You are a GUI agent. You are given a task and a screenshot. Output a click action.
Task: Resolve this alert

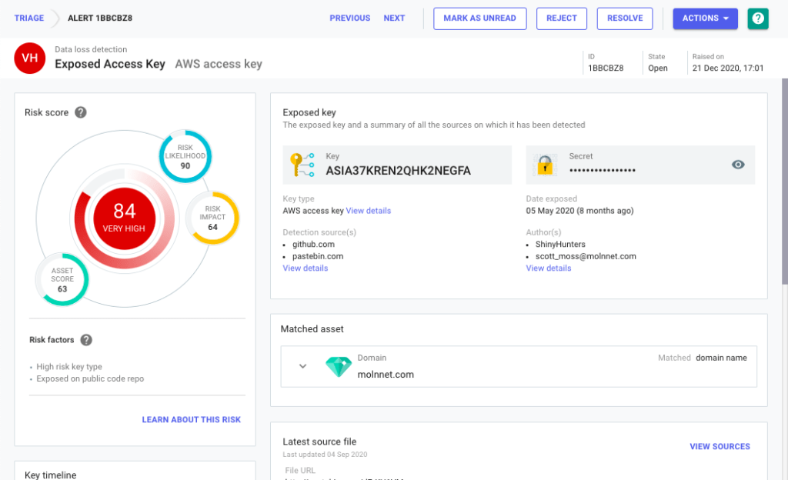point(625,18)
